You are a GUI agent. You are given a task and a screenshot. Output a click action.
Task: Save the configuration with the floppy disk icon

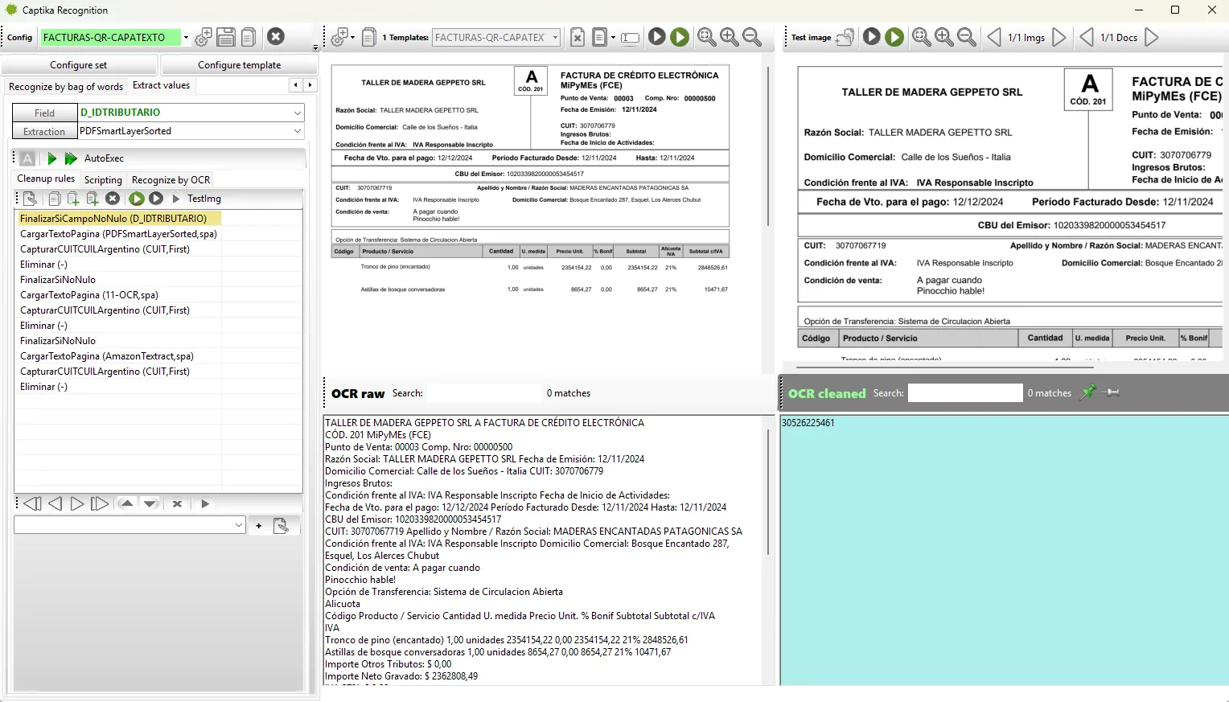pos(226,37)
